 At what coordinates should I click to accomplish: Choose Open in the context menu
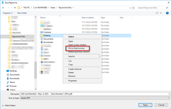pos(71,41)
